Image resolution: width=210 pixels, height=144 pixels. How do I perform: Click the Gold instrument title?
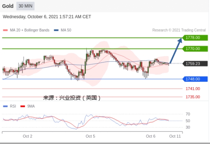8,6
